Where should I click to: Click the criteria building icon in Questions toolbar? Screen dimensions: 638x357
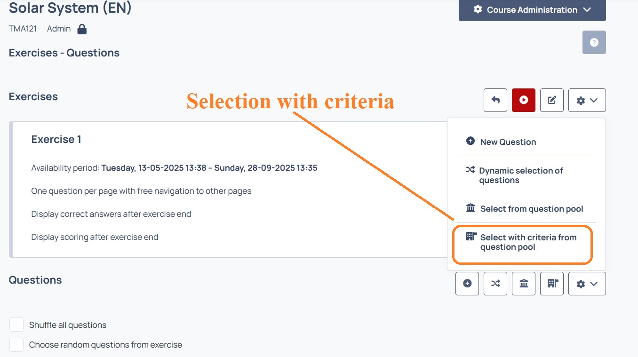(552, 284)
